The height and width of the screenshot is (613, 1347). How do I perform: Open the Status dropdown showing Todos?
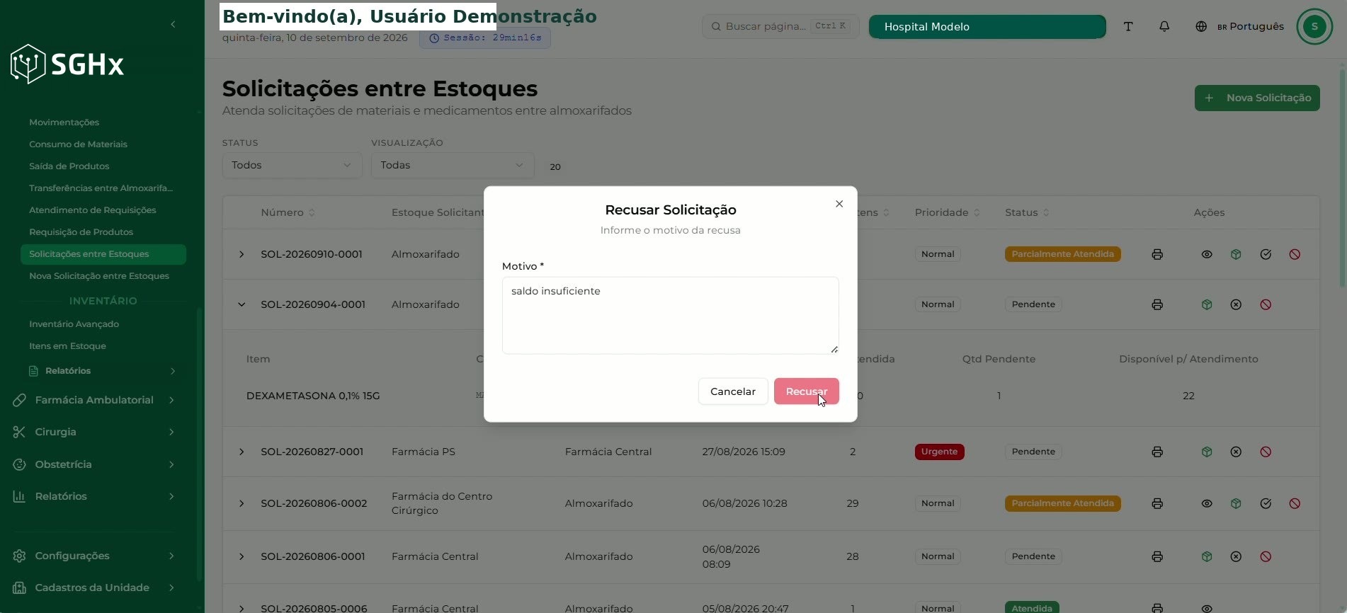point(292,165)
